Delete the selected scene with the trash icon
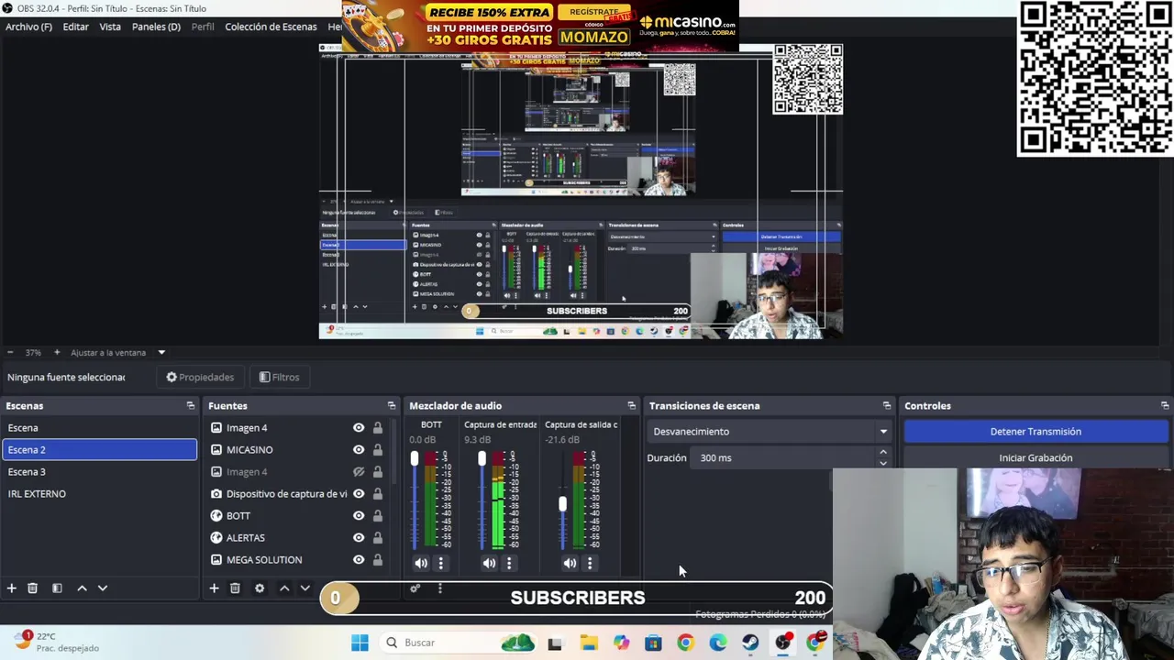This screenshot has width=1174, height=660. (x=32, y=588)
